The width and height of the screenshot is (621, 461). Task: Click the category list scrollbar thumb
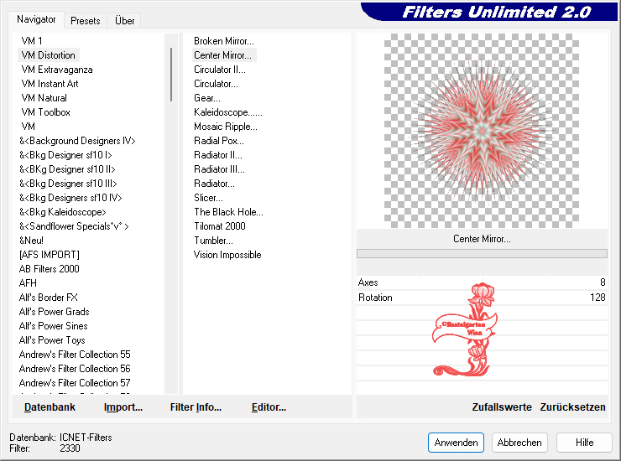[x=171, y=75]
